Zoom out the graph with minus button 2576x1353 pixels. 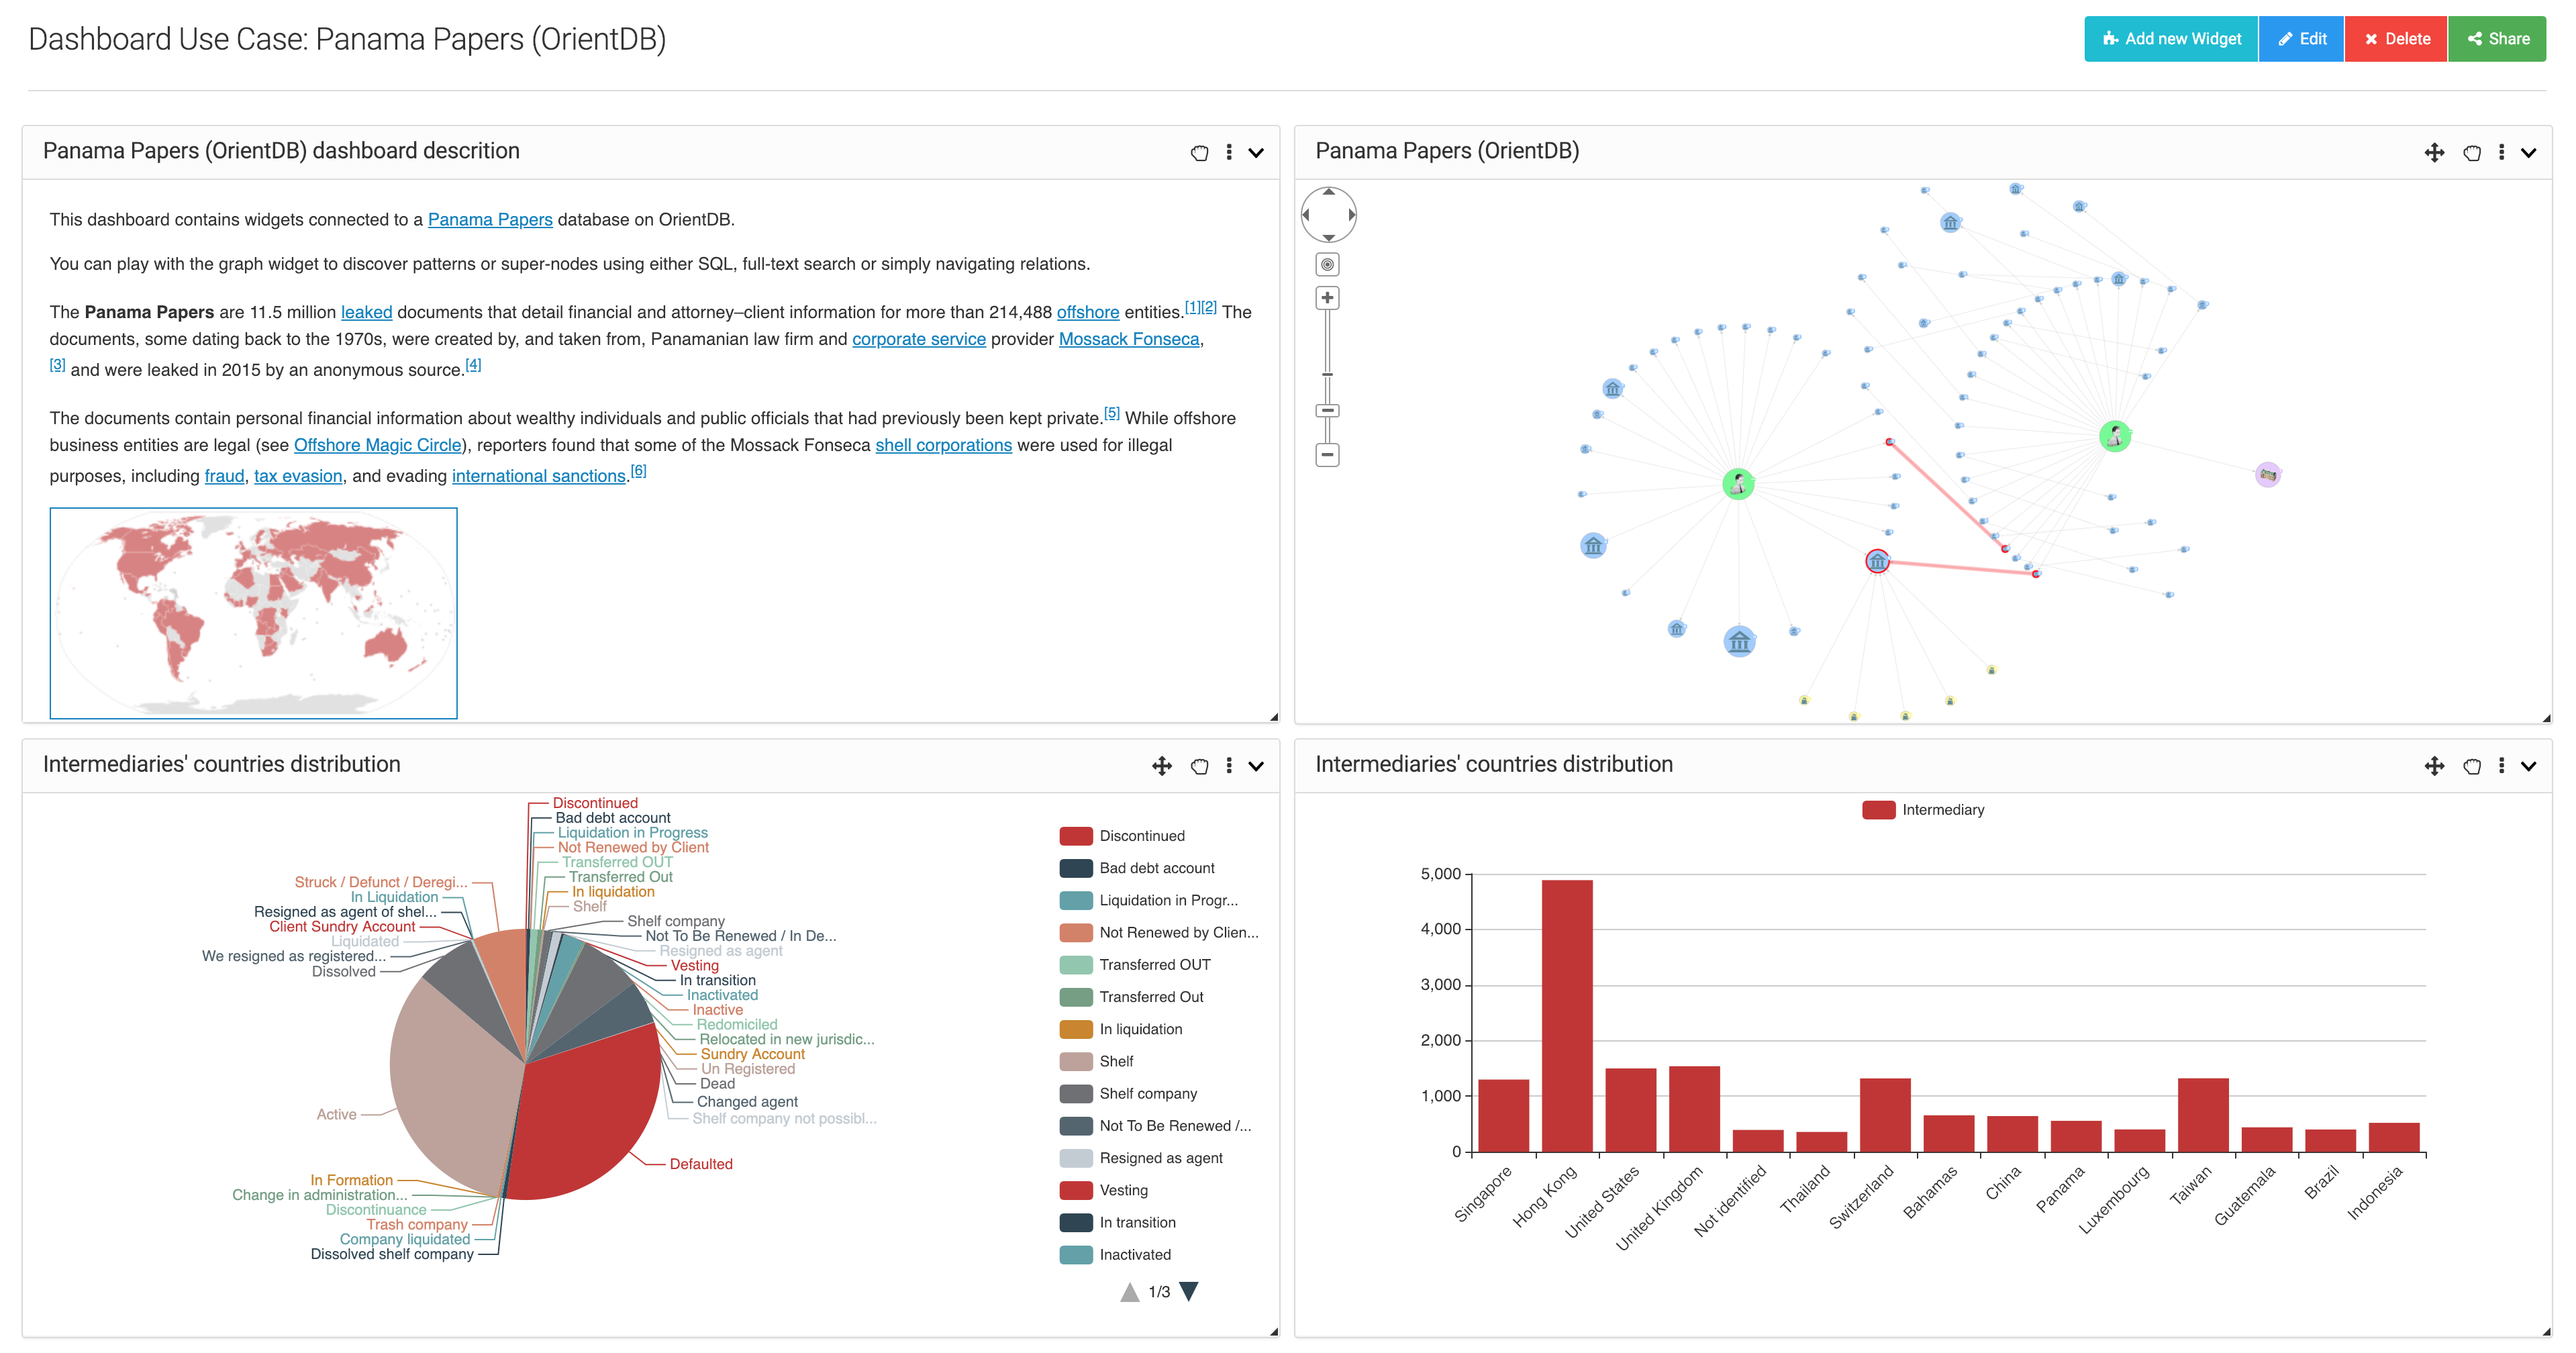(x=1327, y=455)
